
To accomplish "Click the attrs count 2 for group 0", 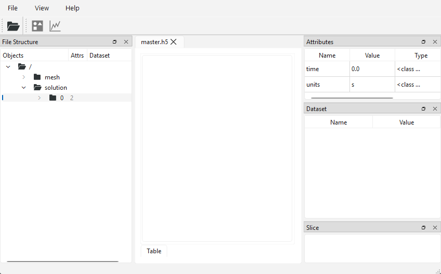I will tap(72, 98).
